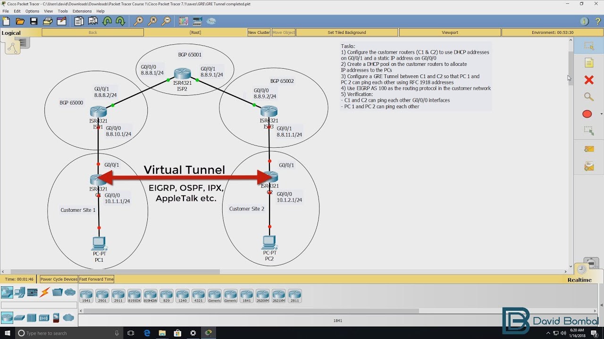Choose the Inspect magnifier tool
This screenshot has height=339, width=604.
pos(588,97)
